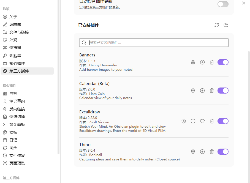Viewport: 250px width, 183px height.
Task: Close the settings dialog
Action: 244,3
